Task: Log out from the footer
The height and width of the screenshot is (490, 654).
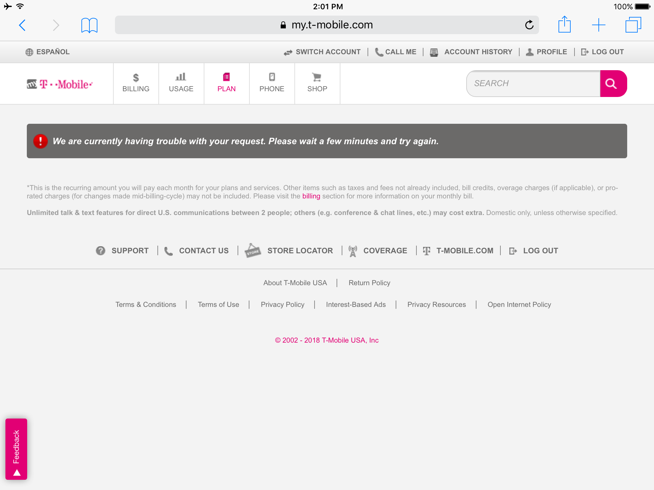Action: pos(540,251)
